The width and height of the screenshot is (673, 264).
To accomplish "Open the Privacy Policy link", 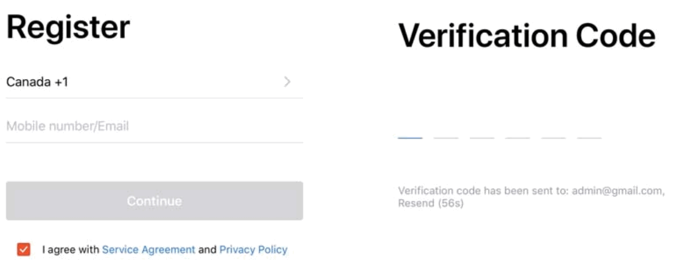I will tap(253, 249).
